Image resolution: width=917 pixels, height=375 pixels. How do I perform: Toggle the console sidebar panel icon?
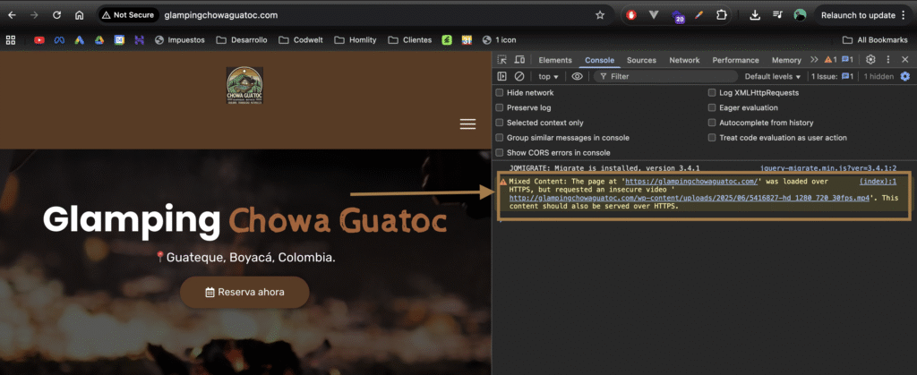pos(502,77)
